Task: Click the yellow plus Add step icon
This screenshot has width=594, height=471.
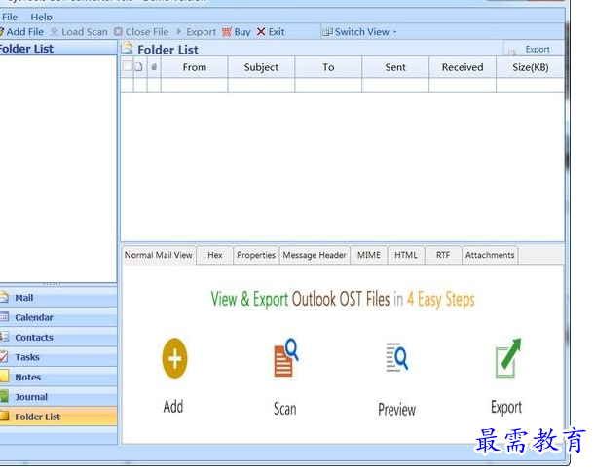Action: pos(174,358)
